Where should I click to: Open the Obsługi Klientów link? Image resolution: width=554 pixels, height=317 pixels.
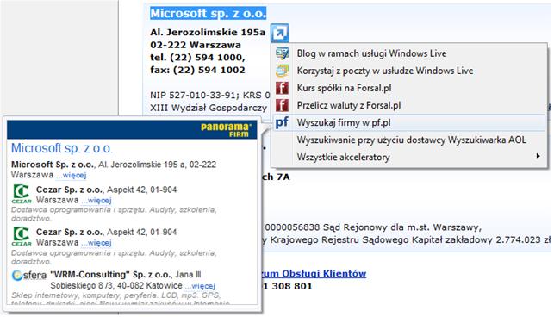click(x=314, y=274)
